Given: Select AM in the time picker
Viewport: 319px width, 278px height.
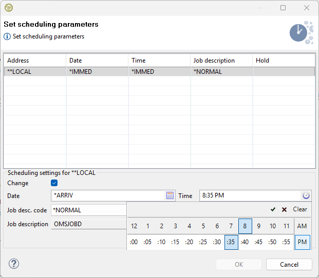Looking at the screenshot, I should point(302,226).
